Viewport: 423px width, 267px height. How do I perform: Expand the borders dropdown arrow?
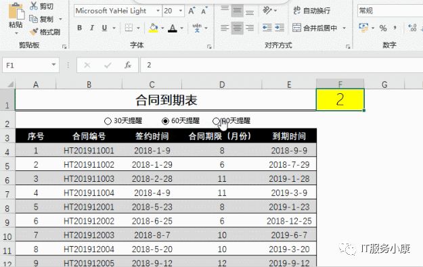coord(138,28)
